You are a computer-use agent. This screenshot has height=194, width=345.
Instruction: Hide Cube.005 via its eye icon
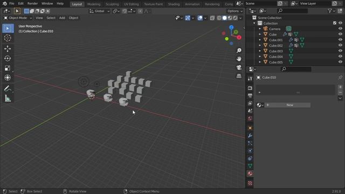340,62
